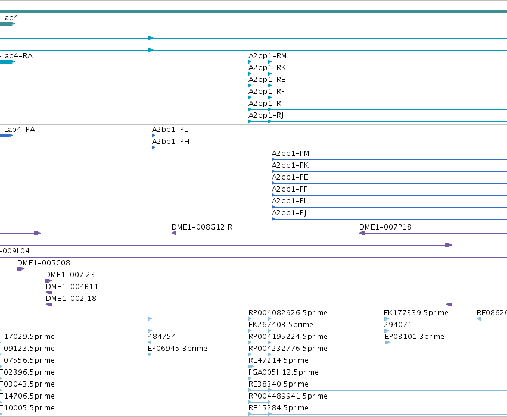507x417 pixels.
Task: Select the A2bp1-RI transcript label
Action: 266,104
